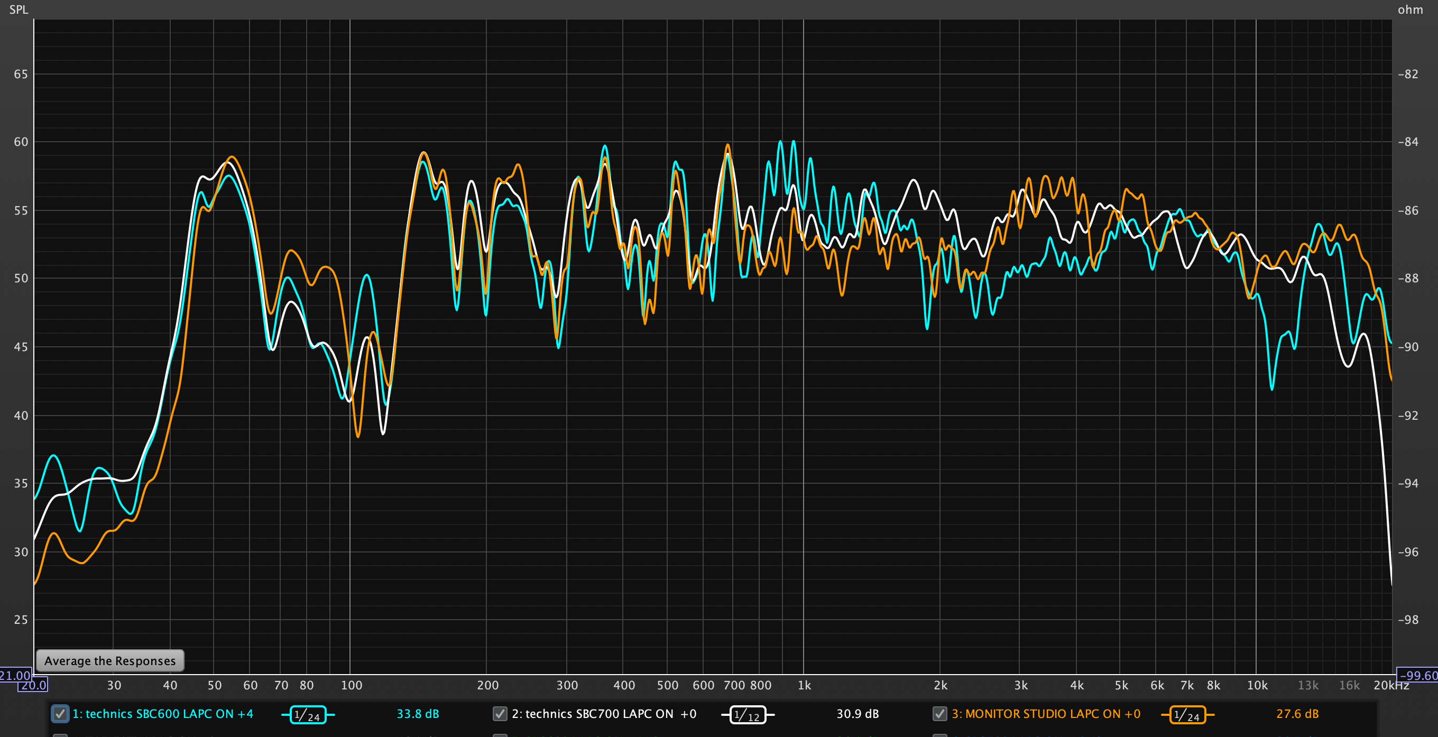The width and height of the screenshot is (1438, 737).
Task: Edit the -99.60 ohm axis bottom field
Action: point(1418,675)
